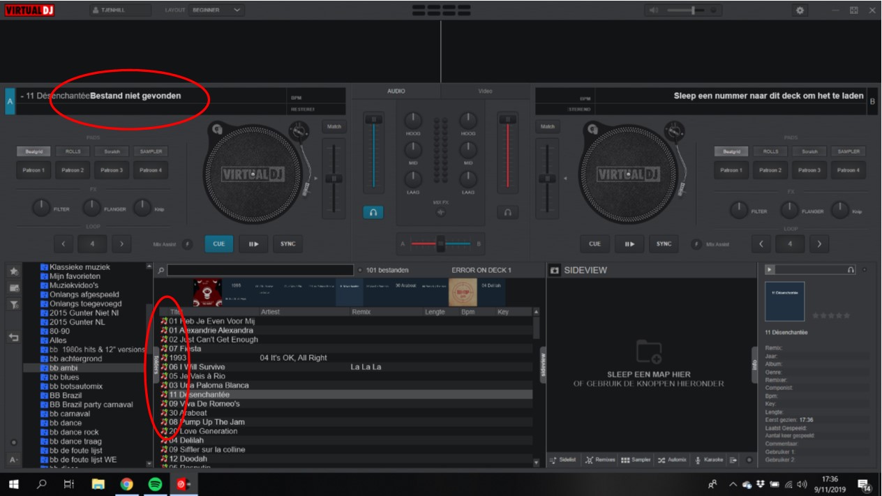Click deck A volume fader
882x496 pixels.
(x=373, y=120)
